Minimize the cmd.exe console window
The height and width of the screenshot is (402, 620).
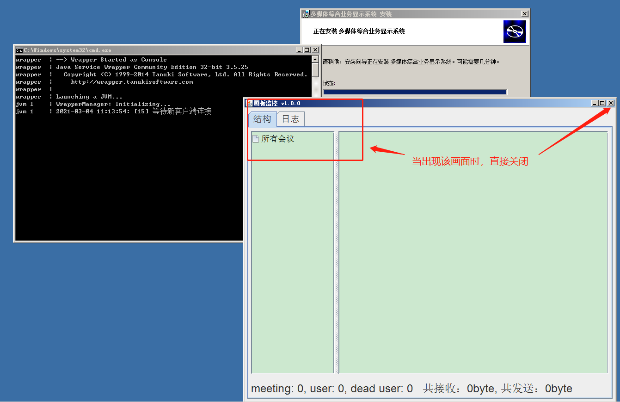coord(300,50)
